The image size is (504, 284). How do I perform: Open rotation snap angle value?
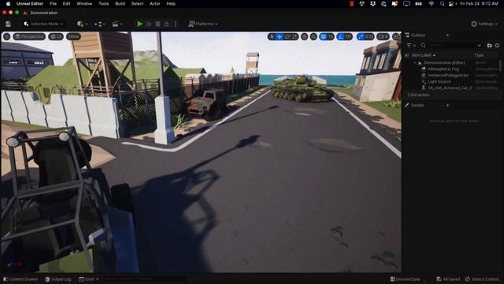348,37
